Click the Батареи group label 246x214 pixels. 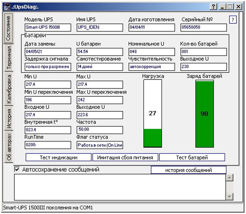[x=35, y=35]
